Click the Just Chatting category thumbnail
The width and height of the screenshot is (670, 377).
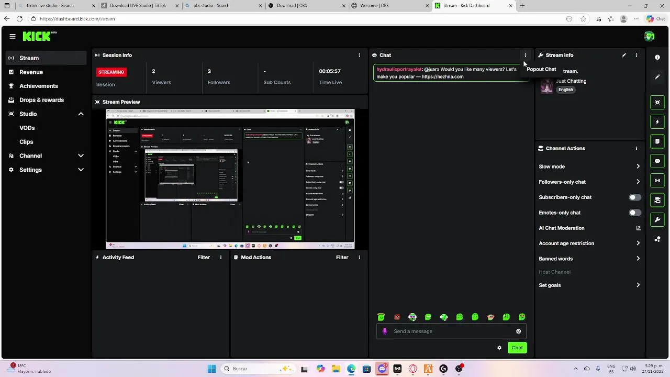(x=547, y=85)
